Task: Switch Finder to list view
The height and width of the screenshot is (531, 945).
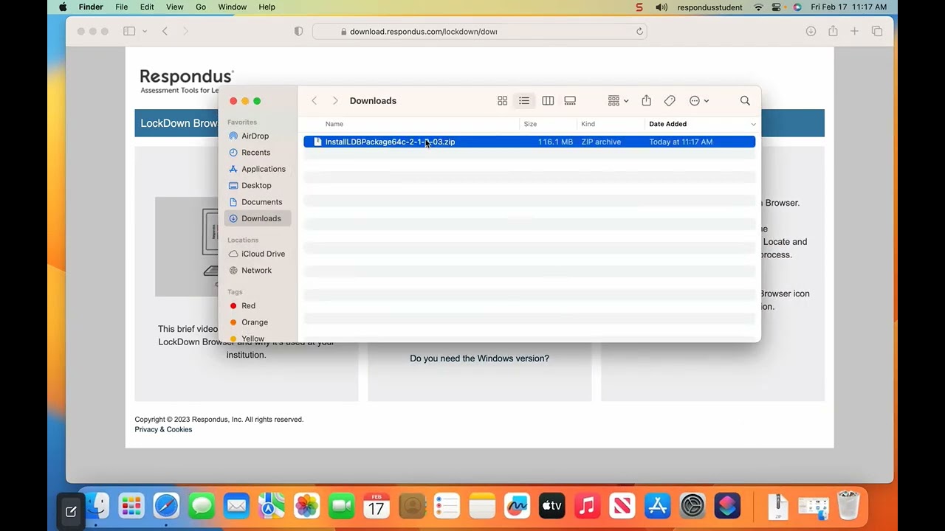Action: [524, 101]
